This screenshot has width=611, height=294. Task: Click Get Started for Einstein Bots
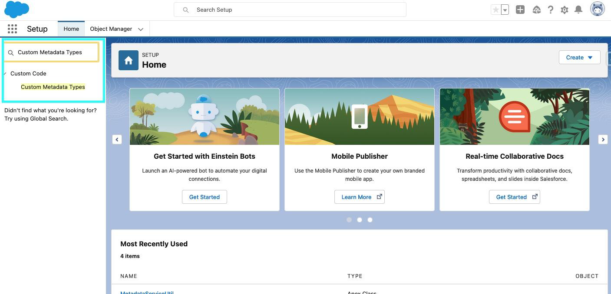coord(205,197)
